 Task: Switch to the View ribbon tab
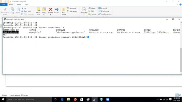tap(26, 5)
